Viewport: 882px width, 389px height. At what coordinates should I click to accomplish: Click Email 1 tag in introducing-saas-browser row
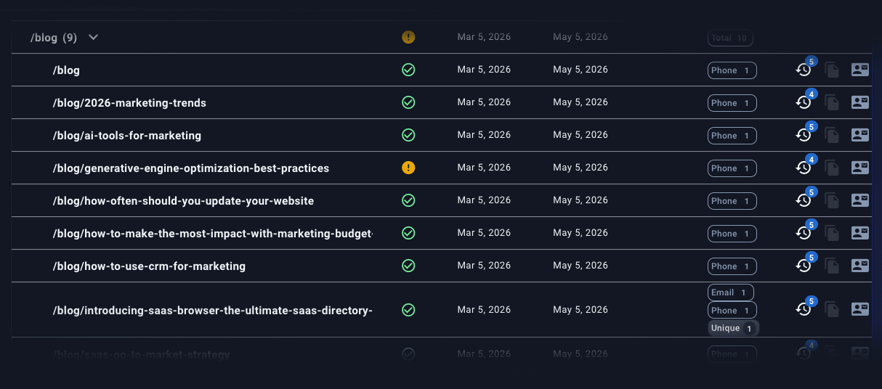(x=731, y=292)
